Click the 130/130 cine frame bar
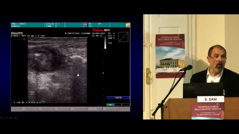This screenshot has height=134, width=239. (118, 97)
